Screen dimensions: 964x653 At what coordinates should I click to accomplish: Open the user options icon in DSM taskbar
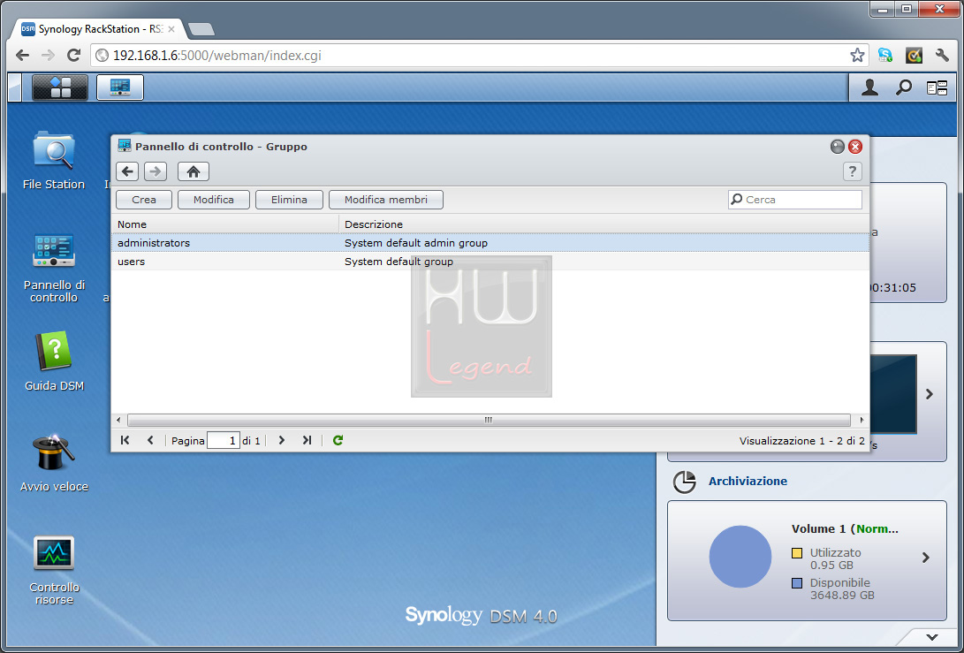(869, 87)
